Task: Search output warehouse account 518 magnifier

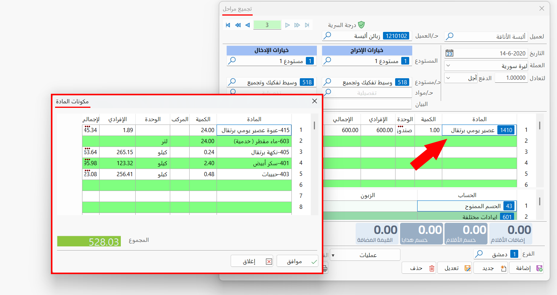Action: 327,82
